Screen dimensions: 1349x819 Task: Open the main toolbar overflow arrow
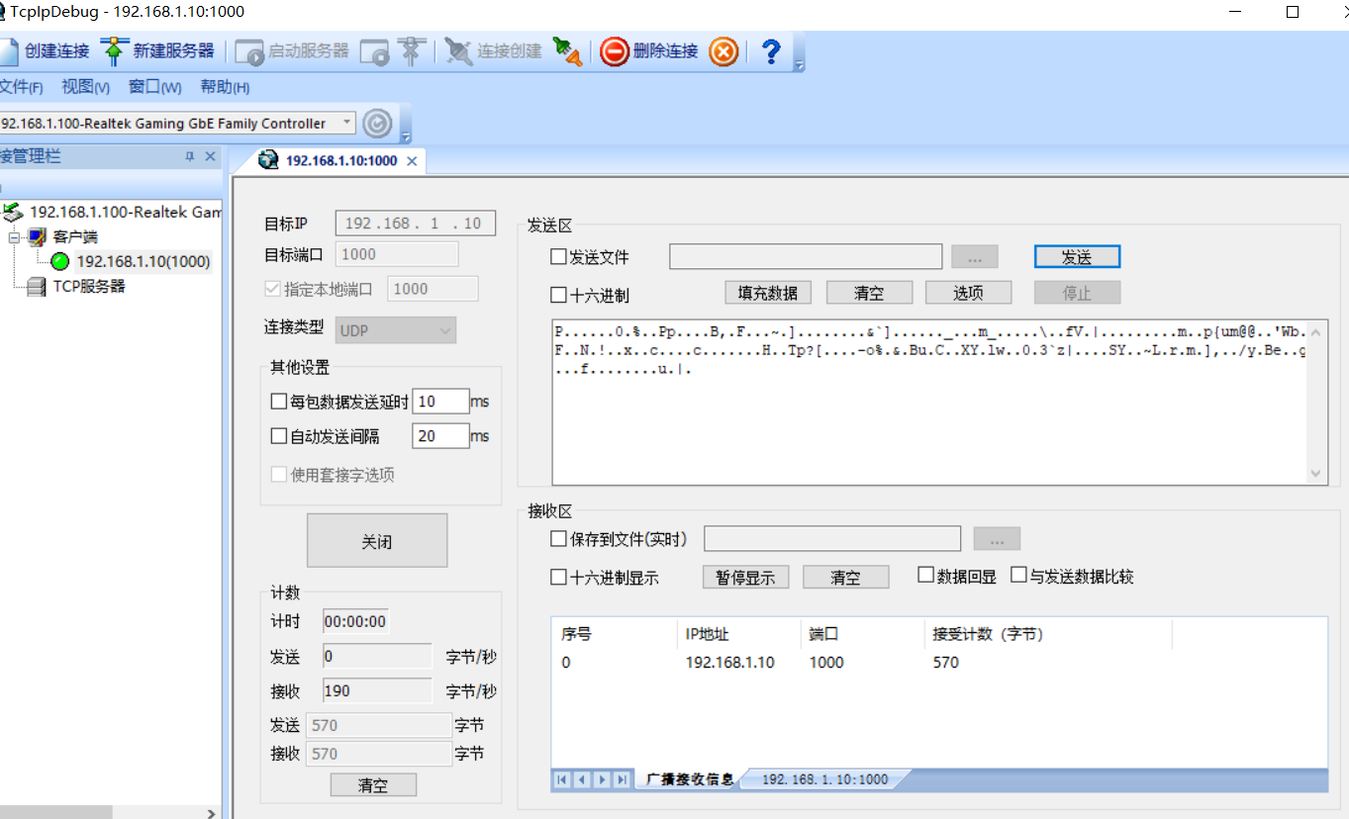799,63
